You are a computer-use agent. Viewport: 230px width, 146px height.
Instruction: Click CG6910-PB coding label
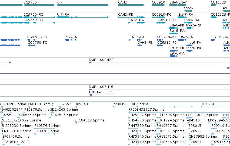166,37
